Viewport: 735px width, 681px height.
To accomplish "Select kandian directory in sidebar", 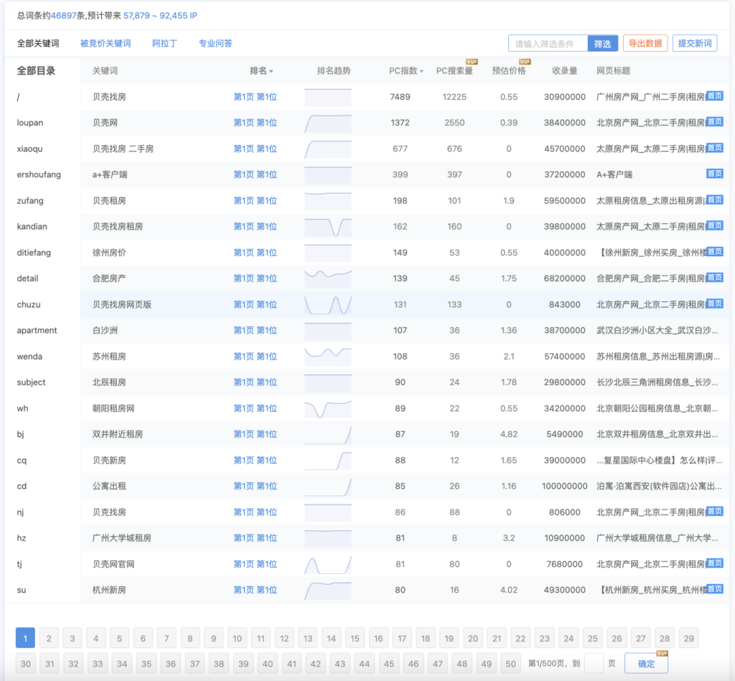I will 32,226.
